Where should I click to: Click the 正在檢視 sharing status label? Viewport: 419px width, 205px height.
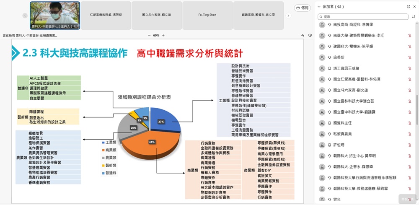[30, 35]
